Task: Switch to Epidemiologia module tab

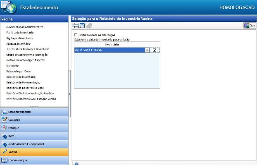Action: [34, 160]
